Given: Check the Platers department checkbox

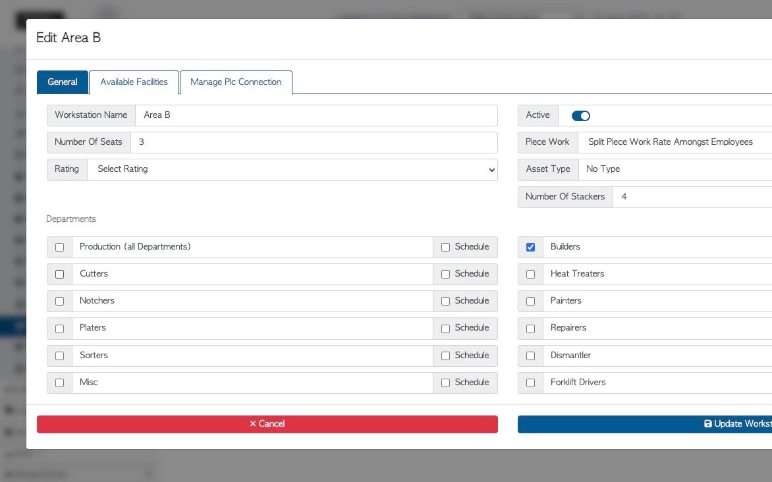Looking at the screenshot, I should click(x=59, y=329).
